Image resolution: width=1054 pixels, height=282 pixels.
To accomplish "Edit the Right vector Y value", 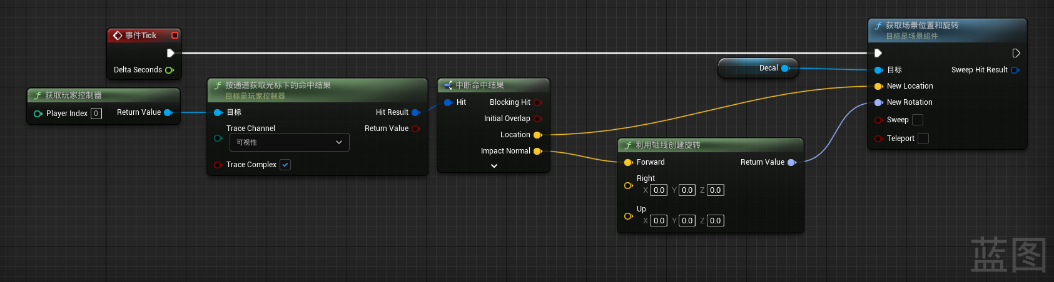I will tap(687, 190).
